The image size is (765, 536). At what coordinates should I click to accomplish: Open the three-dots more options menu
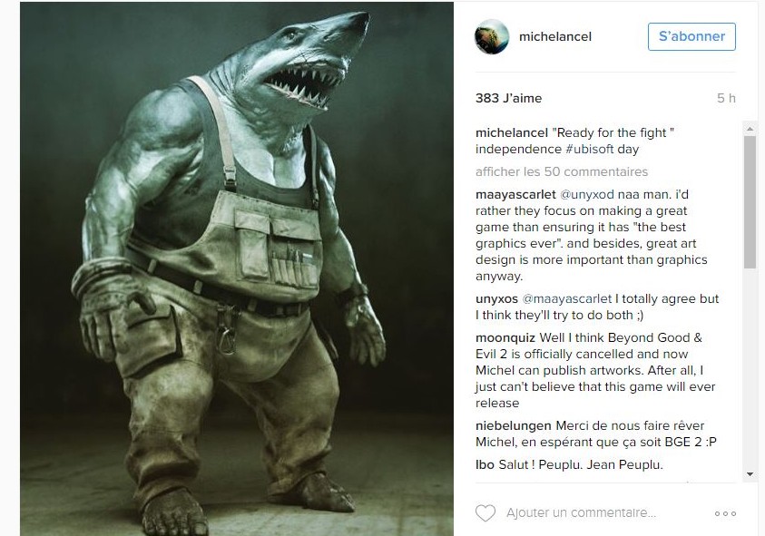click(x=725, y=513)
